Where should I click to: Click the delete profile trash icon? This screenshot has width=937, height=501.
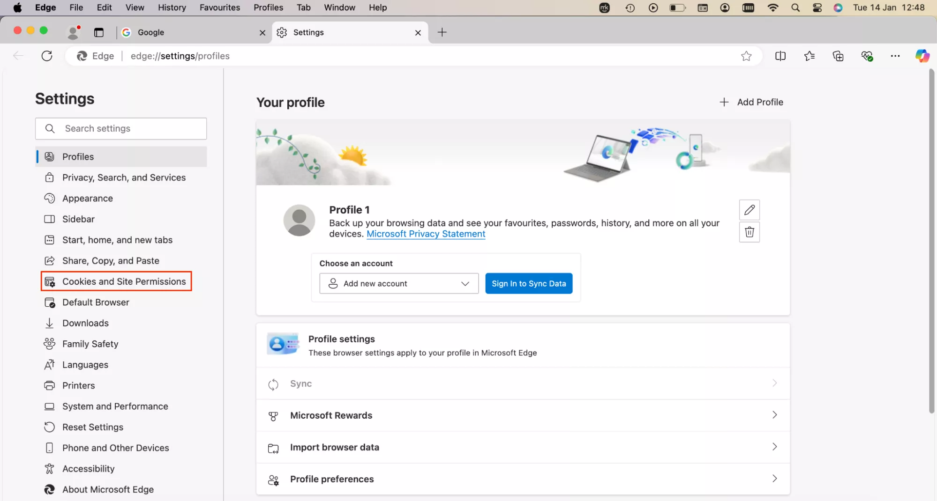click(749, 232)
